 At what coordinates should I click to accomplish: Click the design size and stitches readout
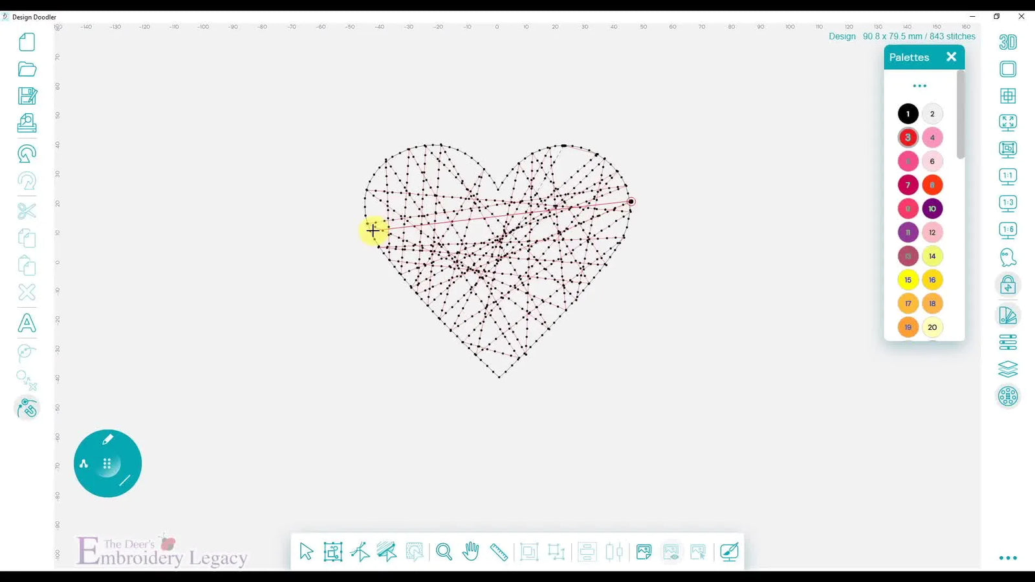(x=902, y=36)
